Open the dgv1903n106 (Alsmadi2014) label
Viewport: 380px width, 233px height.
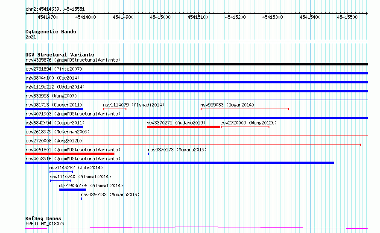coord(91,186)
